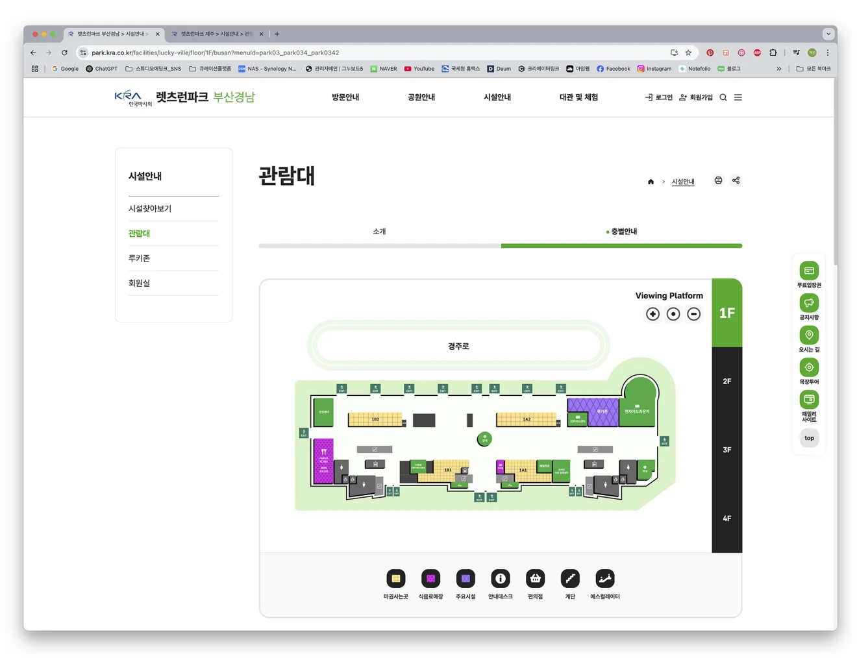Expand the 스튜디오메딩크_SNS bookmark folder
Screen dimensions: 857x658
point(153,69)
